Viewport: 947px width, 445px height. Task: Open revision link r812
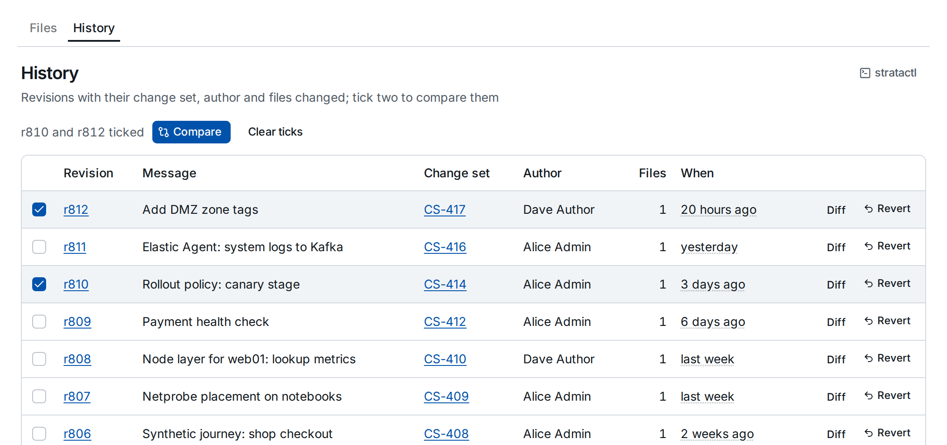pos(76,209)
